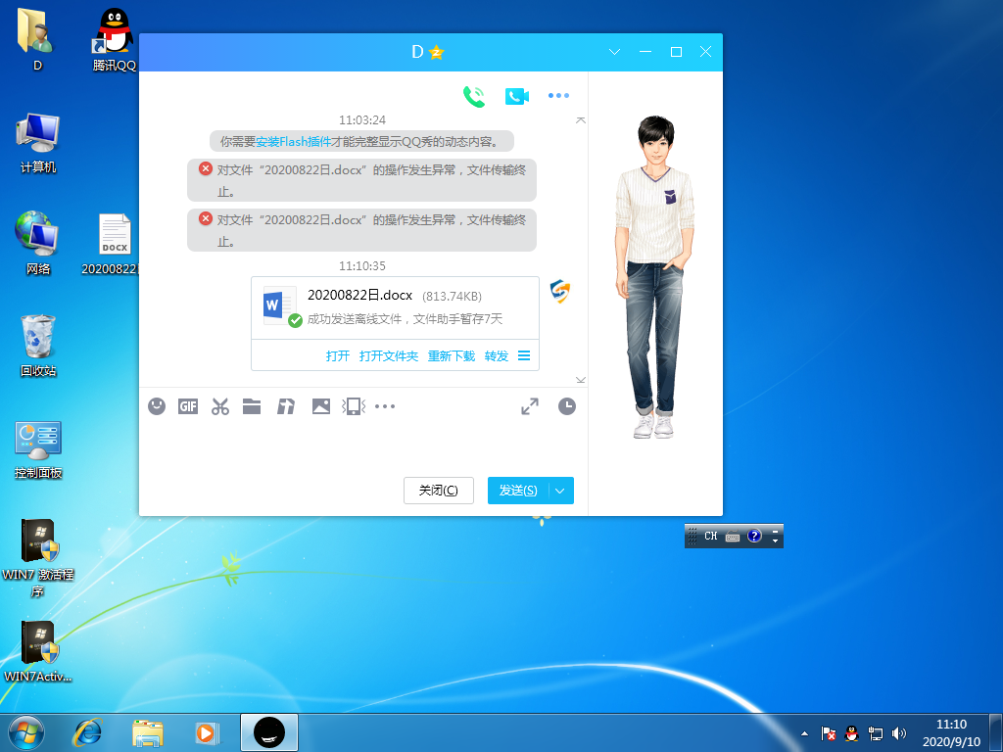Send a window shake with the vibrating phone icon

click(354, 406)
